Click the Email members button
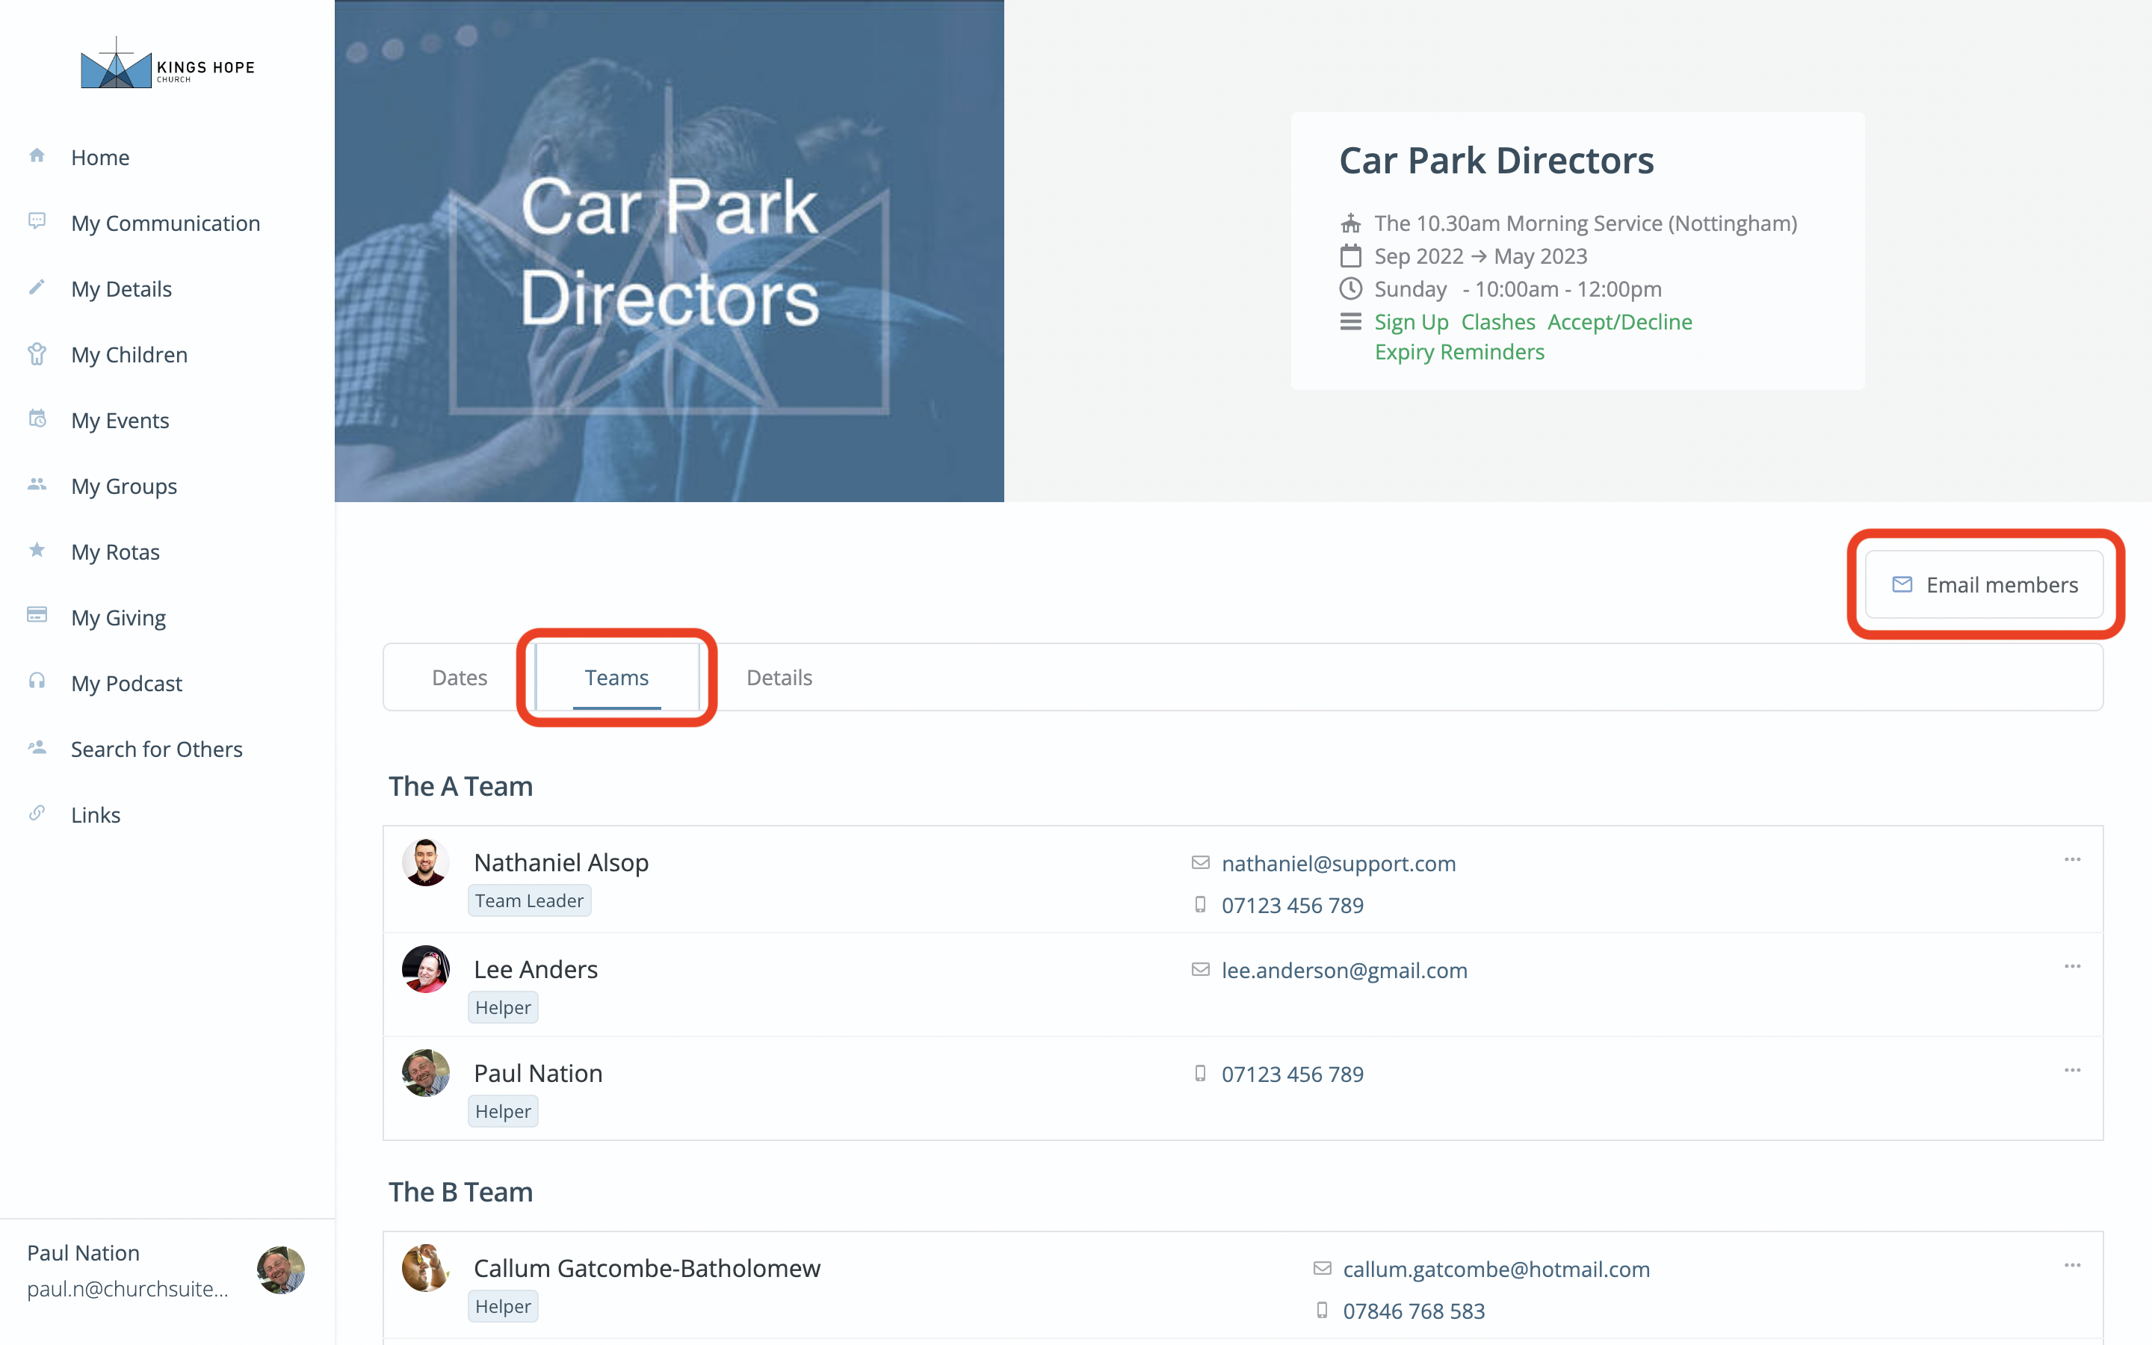 point(1984,585)
